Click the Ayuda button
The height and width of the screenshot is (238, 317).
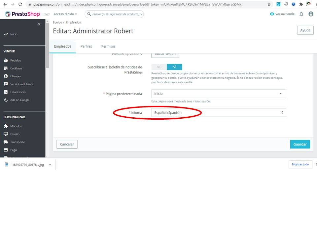coord(305,30)
